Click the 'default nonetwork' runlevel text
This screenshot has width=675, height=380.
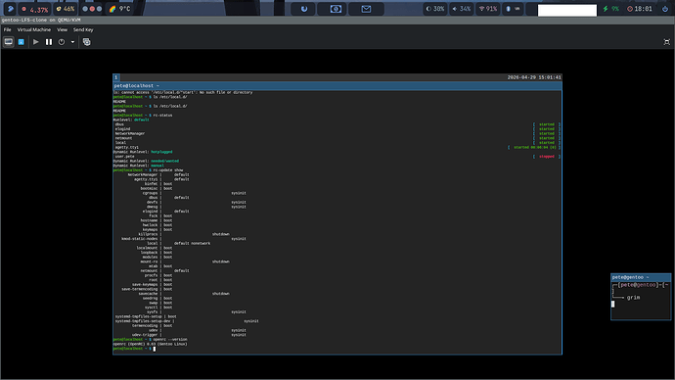[192, 244]
